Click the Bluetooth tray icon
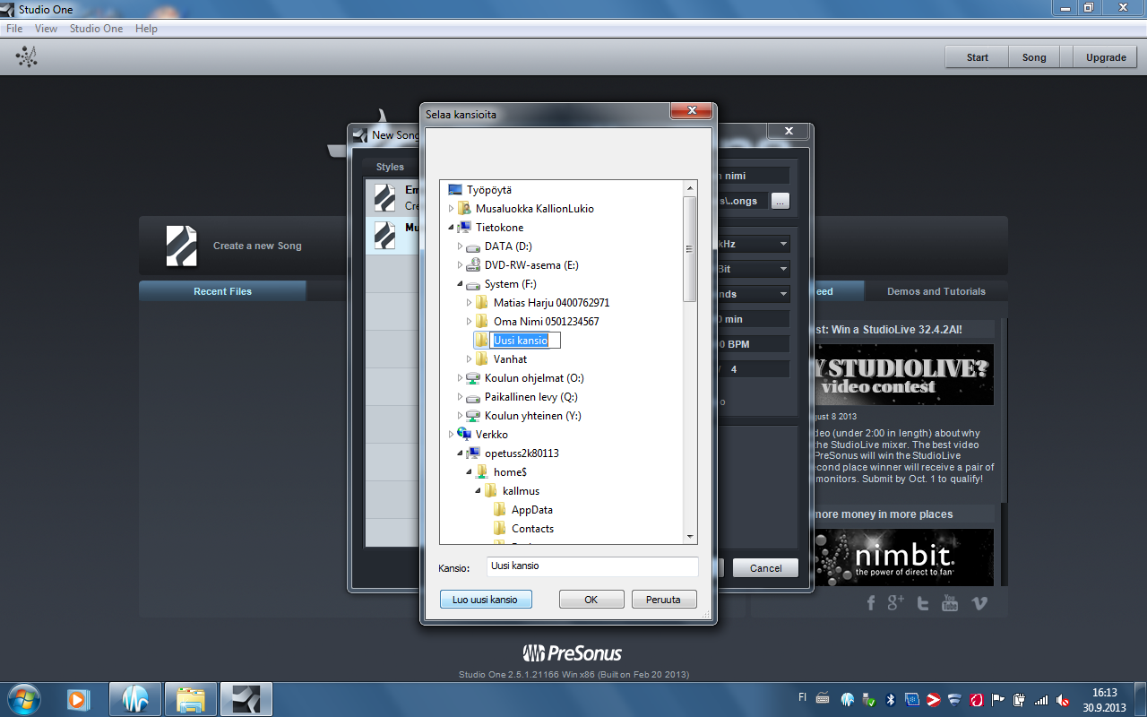This screenshot has height=717, width=1147. click(891, 699)
